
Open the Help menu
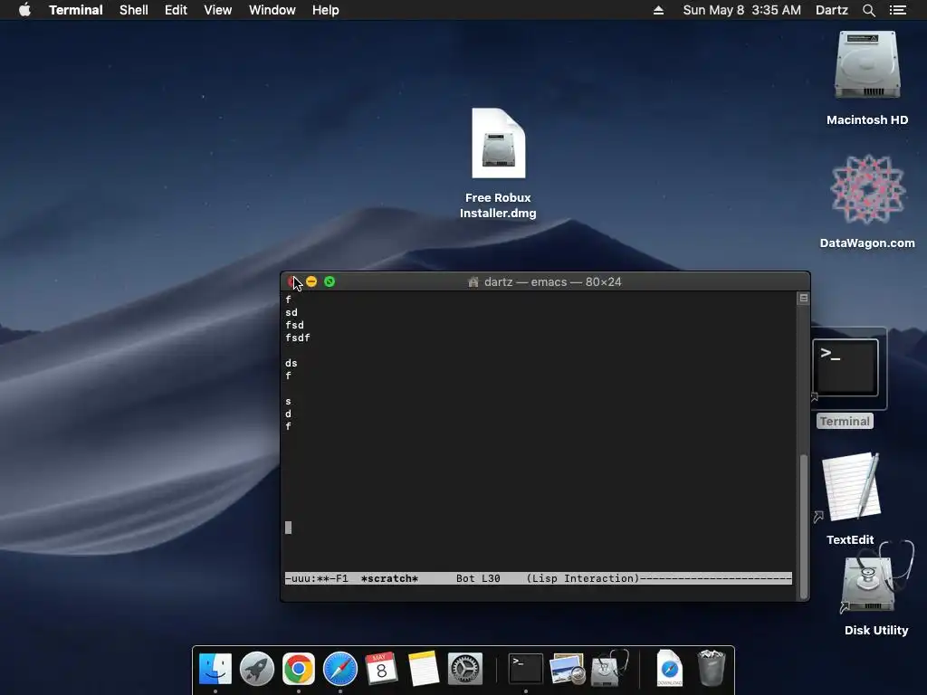(x=326, y=10)
